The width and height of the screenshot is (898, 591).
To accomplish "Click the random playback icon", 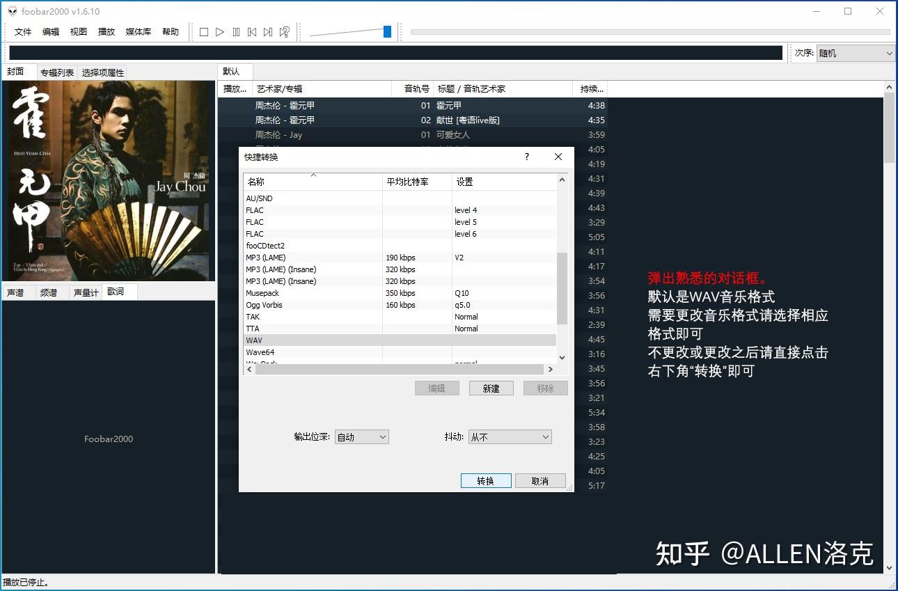I will pos(284,32).
